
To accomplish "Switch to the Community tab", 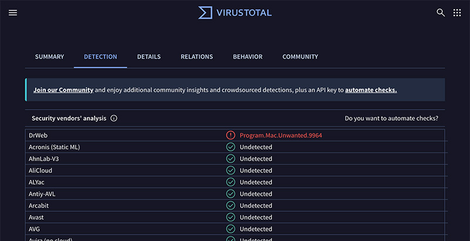I will point(300,57).
